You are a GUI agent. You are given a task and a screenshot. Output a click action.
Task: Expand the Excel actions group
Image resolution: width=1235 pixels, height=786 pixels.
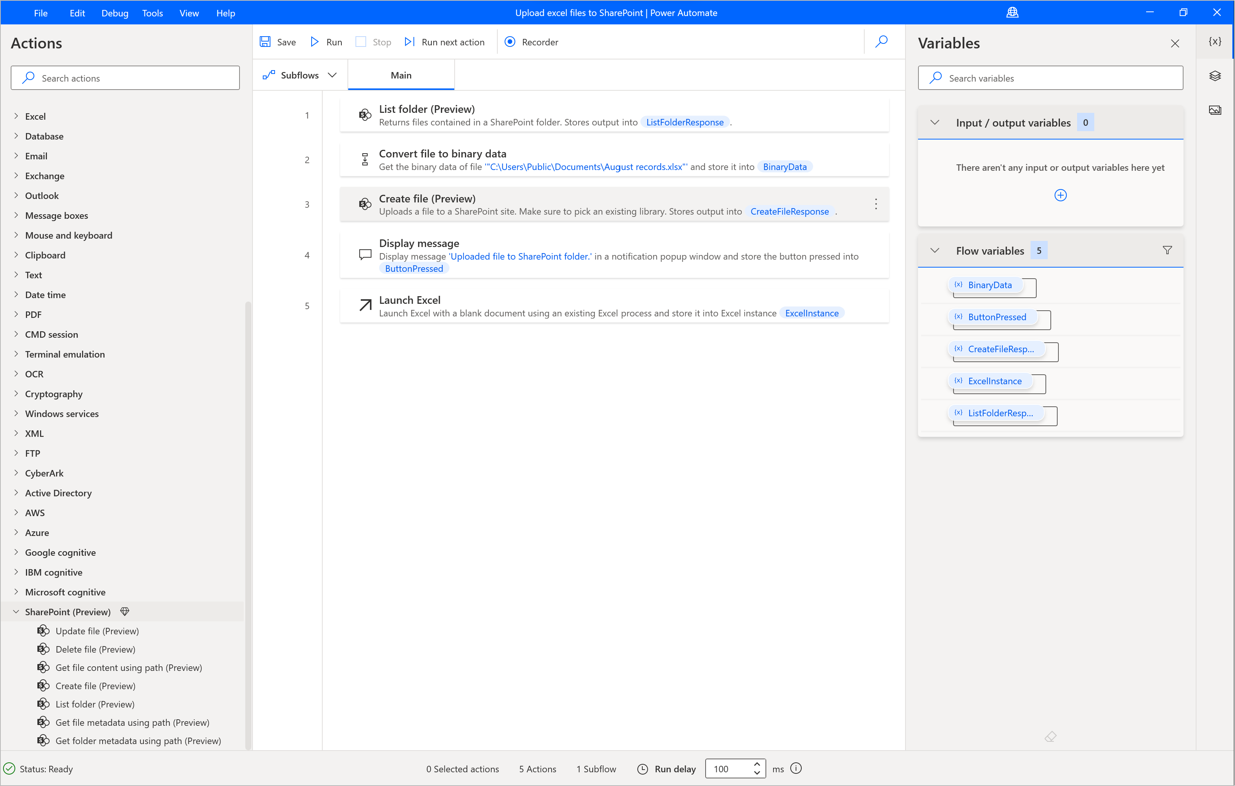(x=16, y=116)
